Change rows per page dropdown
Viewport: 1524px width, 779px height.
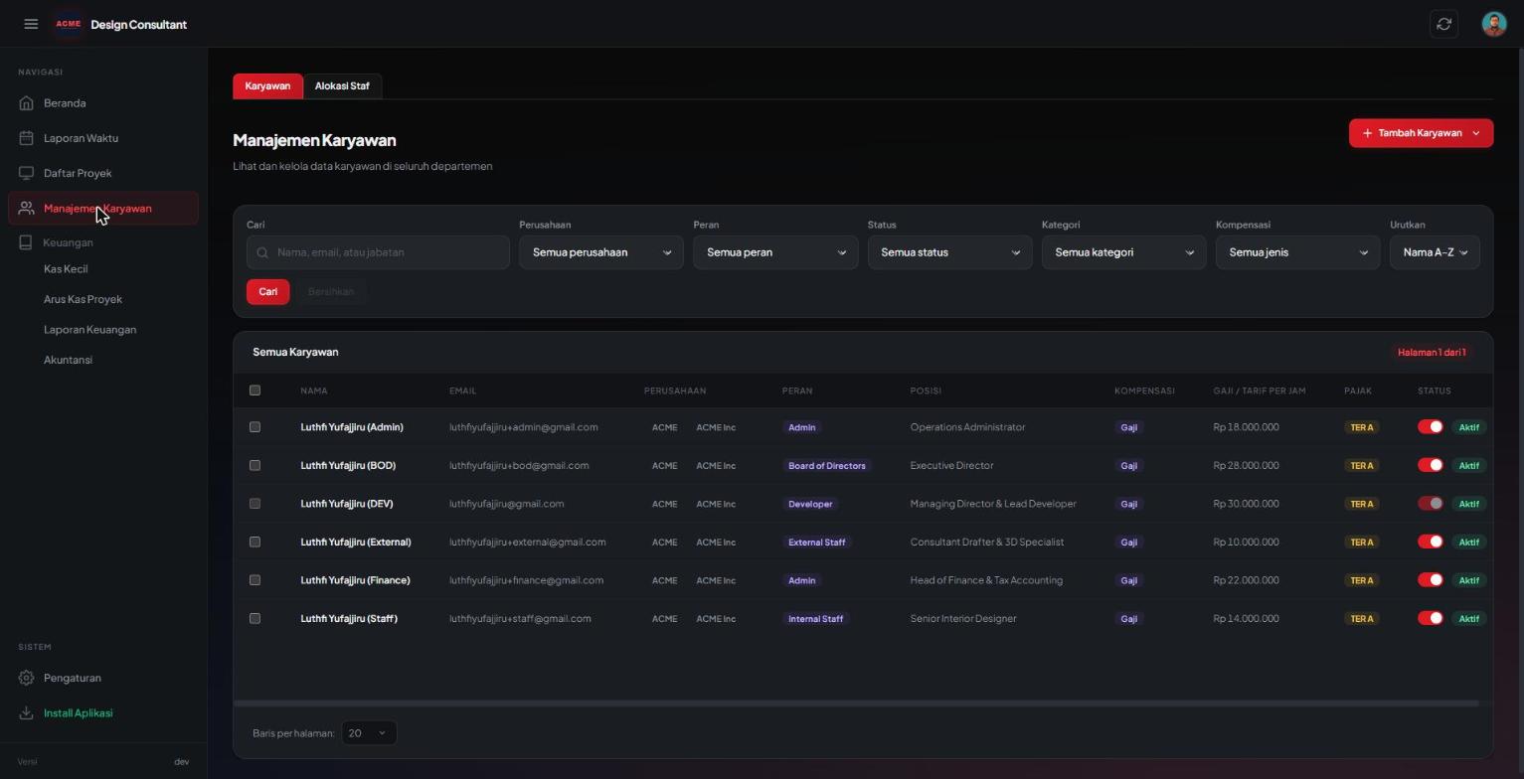[369, 733]
